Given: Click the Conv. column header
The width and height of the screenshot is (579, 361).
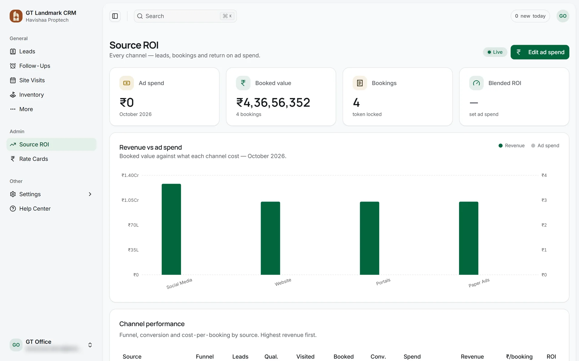Looking at the screenshot, I should (x=378, y=356).
